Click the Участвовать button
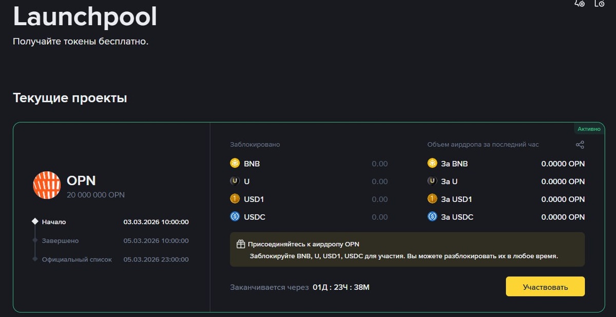 [x=545, y=287]
